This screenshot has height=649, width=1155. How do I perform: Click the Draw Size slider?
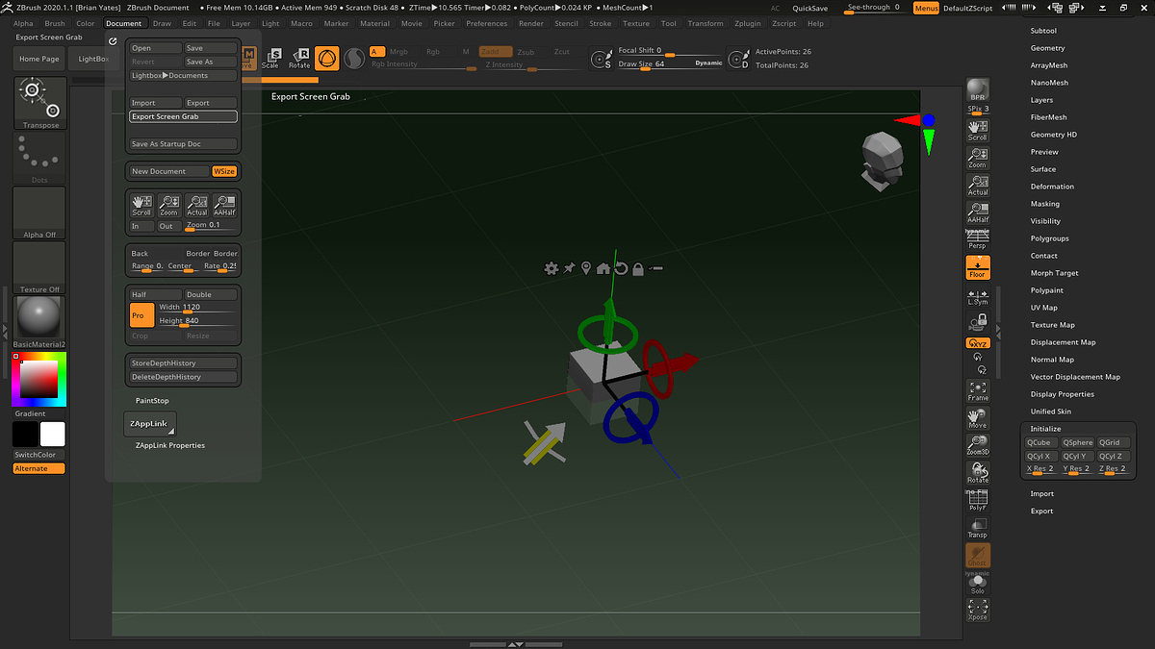[x=670, y=64]
